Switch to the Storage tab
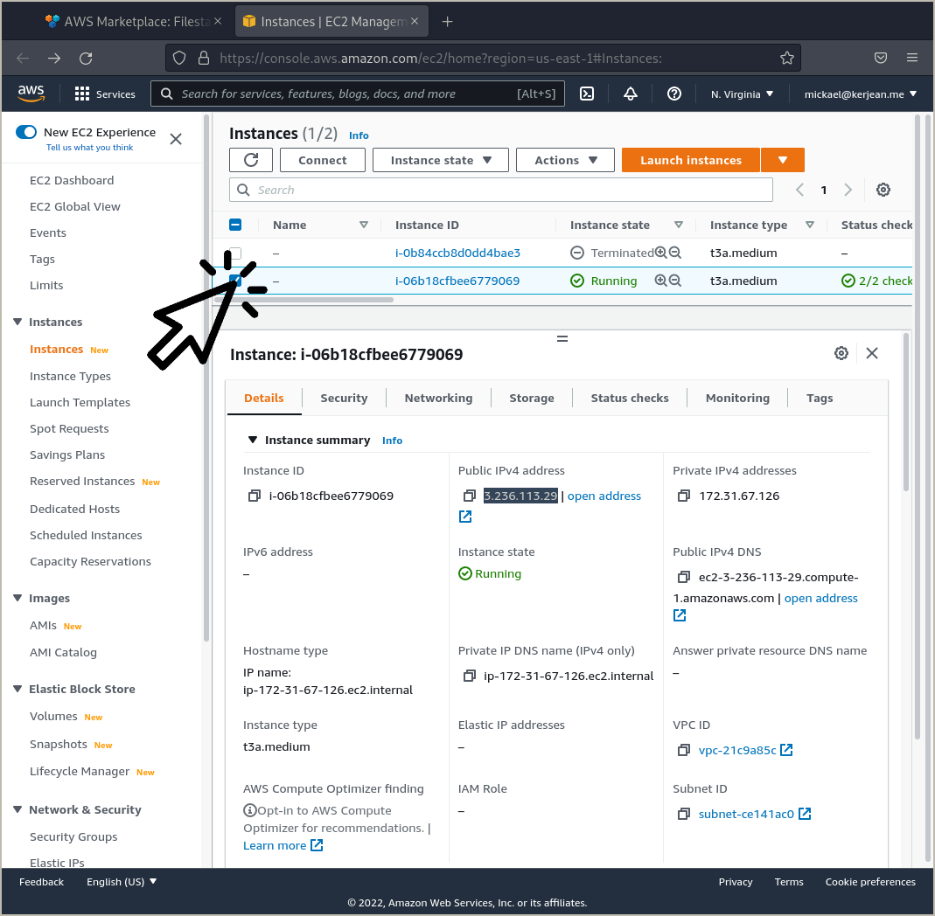The image size is (935, 916). (x=531, y=398)
